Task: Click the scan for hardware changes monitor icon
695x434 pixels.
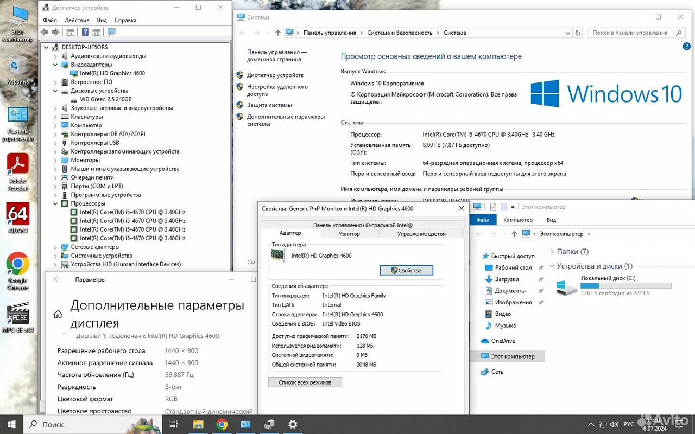Action: click(111, 32)
